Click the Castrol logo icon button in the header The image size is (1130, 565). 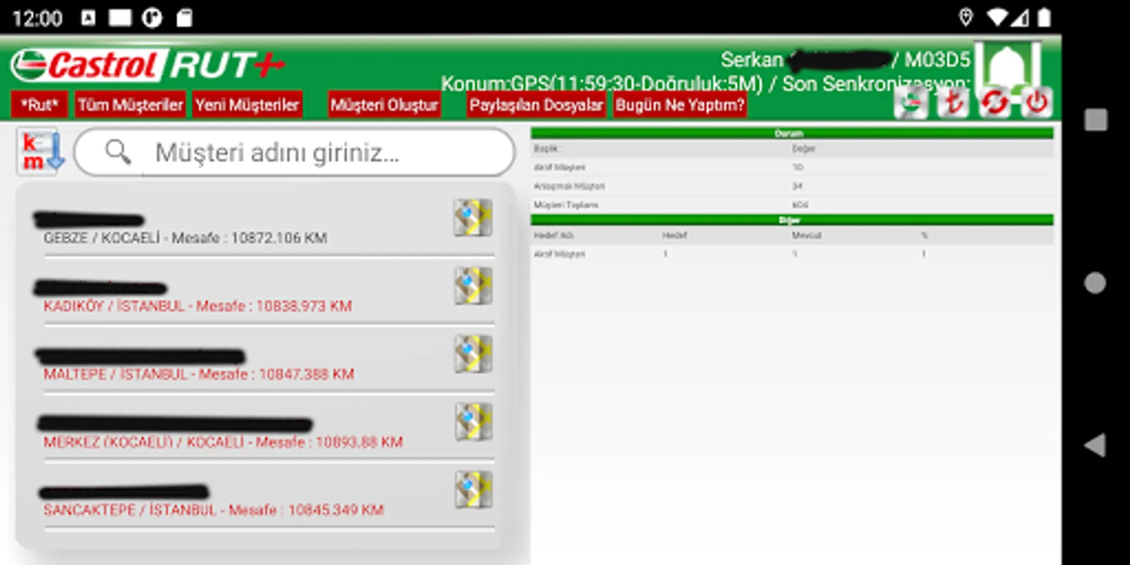pos(911,102)
